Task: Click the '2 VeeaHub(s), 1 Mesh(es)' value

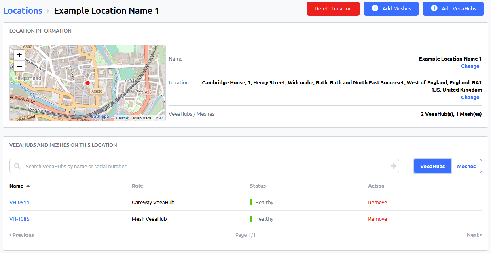Action: 451,114
